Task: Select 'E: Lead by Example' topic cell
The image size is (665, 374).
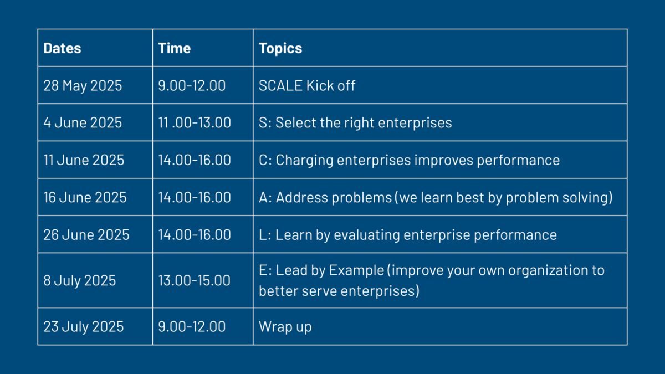Action: [x=440, y=280]
